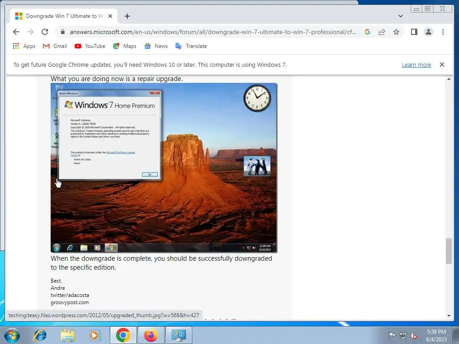
Task: Open the YouTube bookmark
Action: [x=90, y=46]
